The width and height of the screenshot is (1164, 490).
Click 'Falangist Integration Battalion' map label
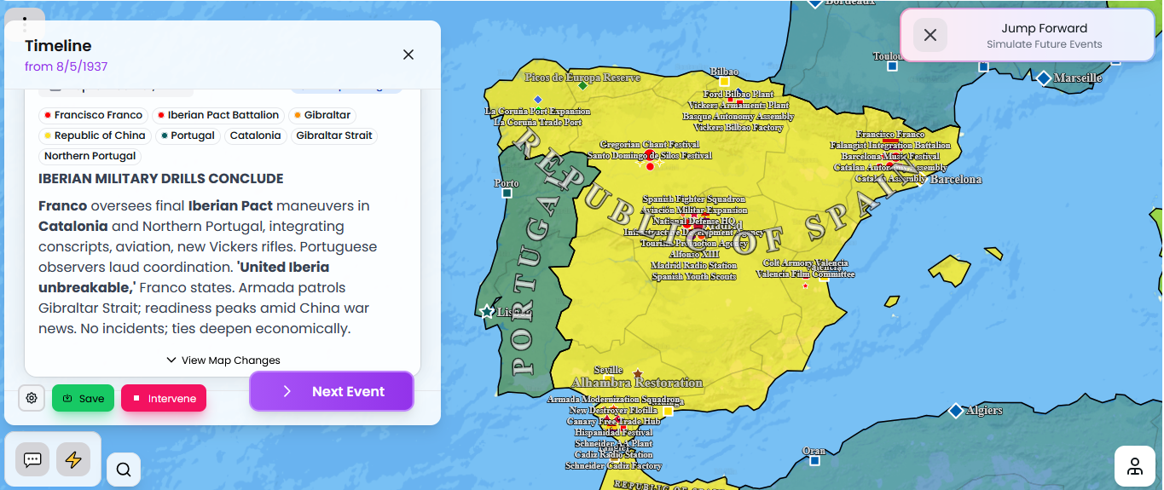pyautogui.click(x=890, y=146)
